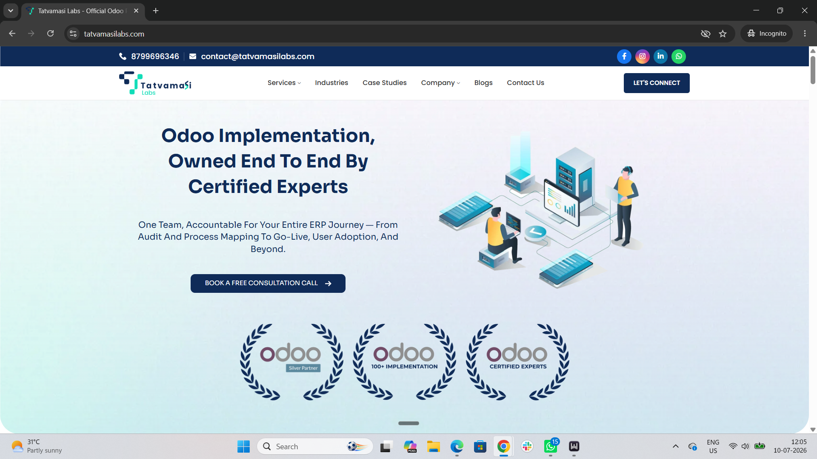Click the taskbar Search box
The width and height of the screenshot is (817, 459).
click(315, 447)
